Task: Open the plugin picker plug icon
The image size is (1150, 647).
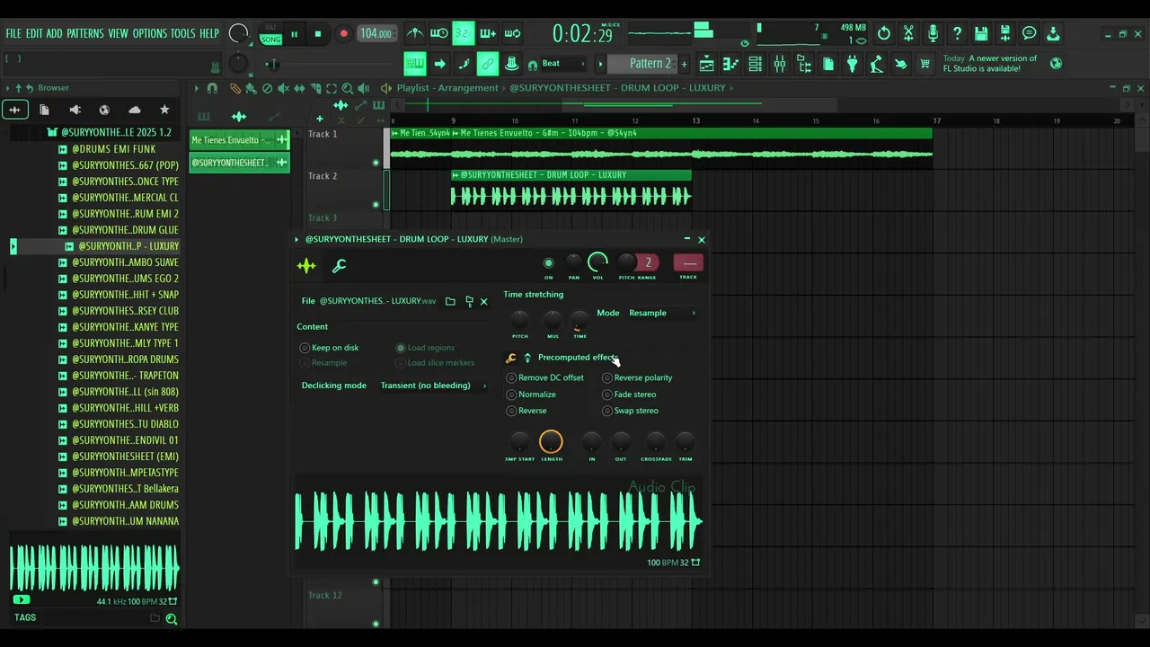Action: pos(853,64)
